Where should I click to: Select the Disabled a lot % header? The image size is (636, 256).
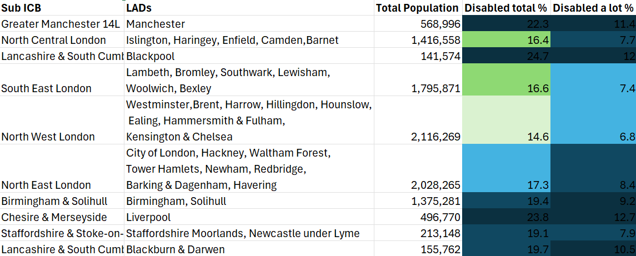pyautogui.click(x=593, y=8)
